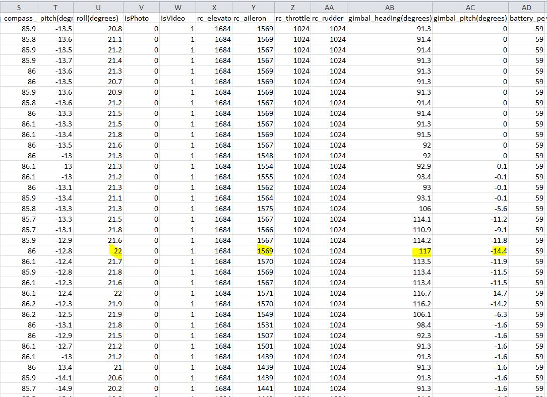Click the "rc_aileron" header cell
The image size is (547, 397).
pos(253,18)
